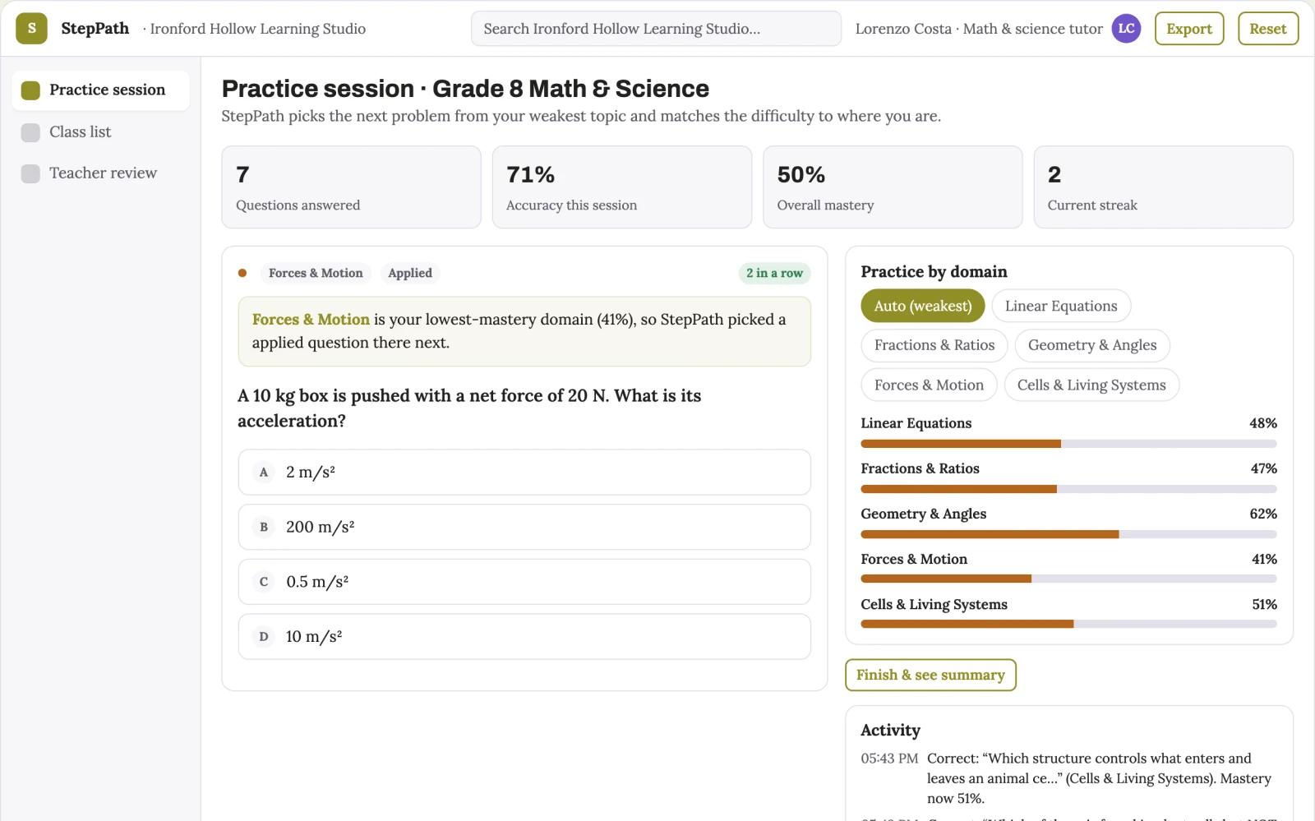Click the Export button
The height and width of the screenshot is (821, 1315).
(x=1189, y=29)
